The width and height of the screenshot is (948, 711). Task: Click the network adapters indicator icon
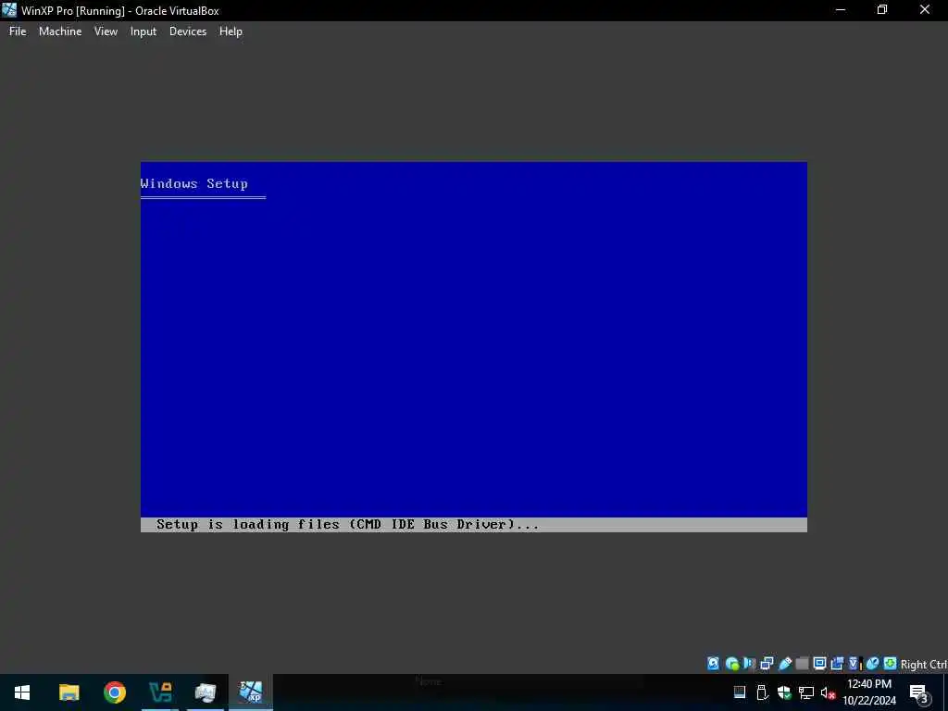tap(767, 664)
